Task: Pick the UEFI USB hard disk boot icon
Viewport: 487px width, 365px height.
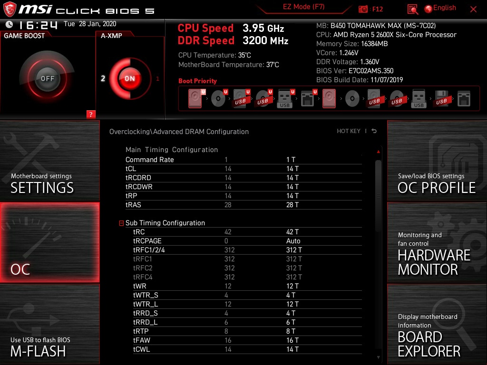Action: point(241,99)
